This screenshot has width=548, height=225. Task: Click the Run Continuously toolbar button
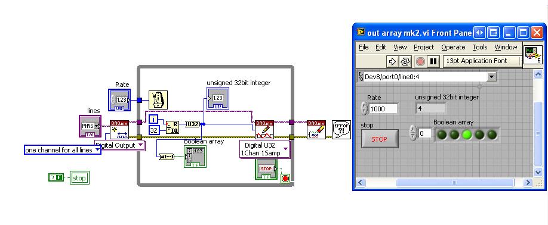pos(405,61)
